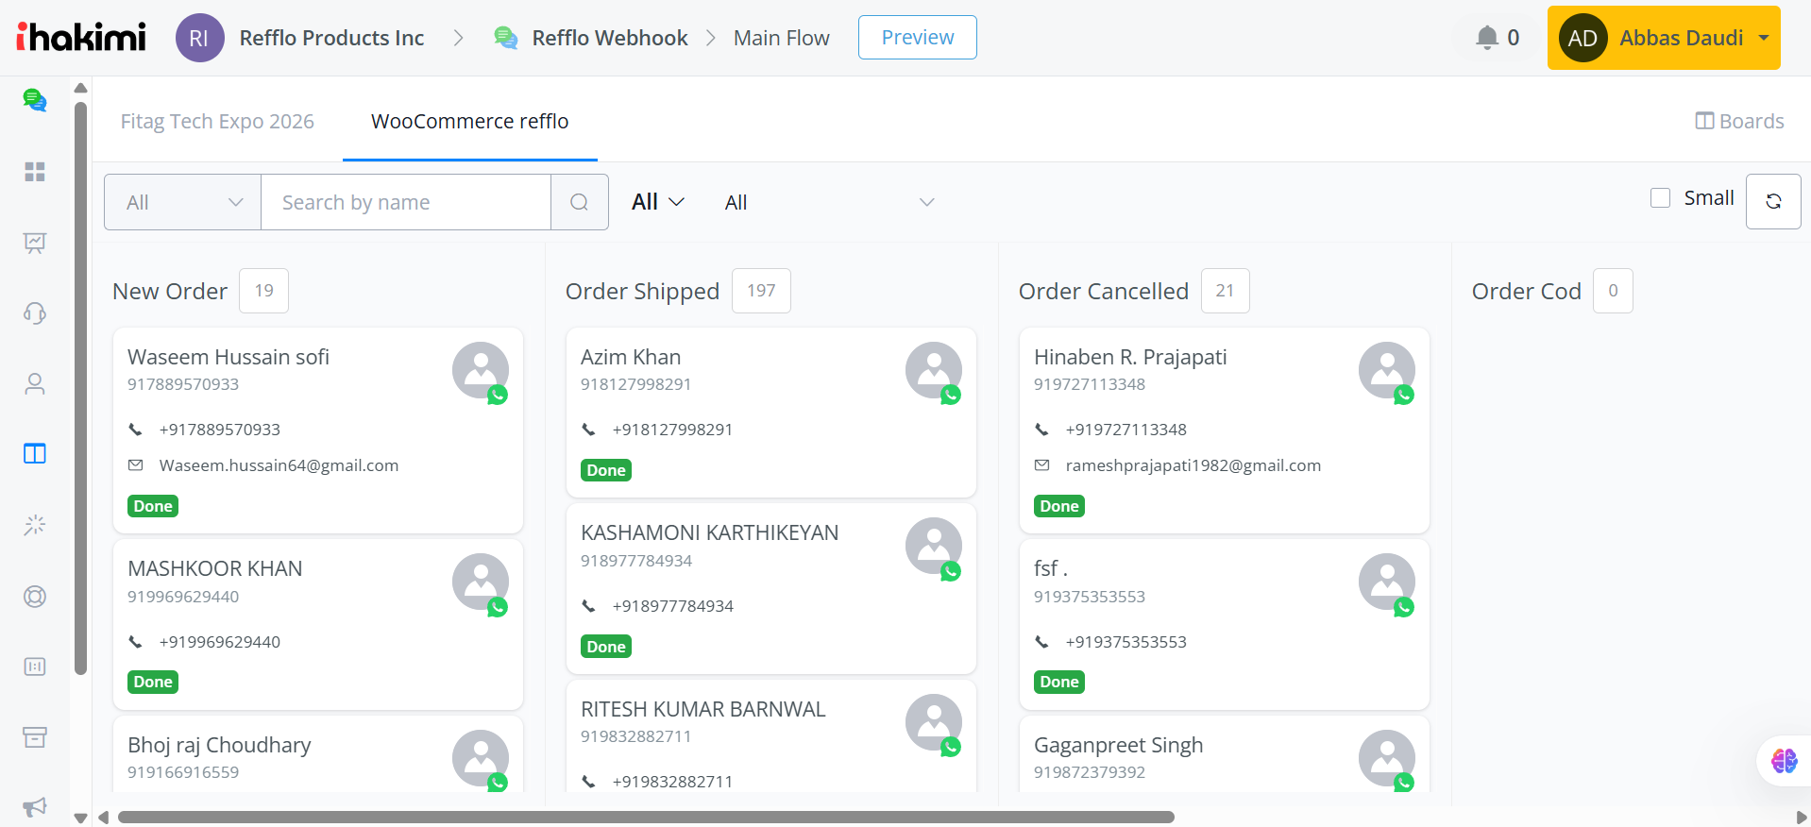This screenshot has height=827, width=1811.
Task: Open the chat conversations sidebar icon
Action: [35, 100]
